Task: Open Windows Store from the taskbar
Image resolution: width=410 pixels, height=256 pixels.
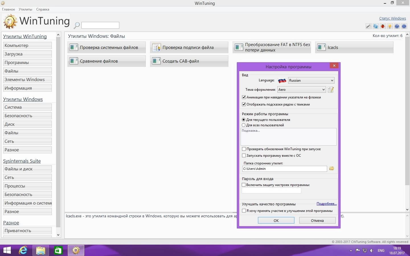Action: 58,250
